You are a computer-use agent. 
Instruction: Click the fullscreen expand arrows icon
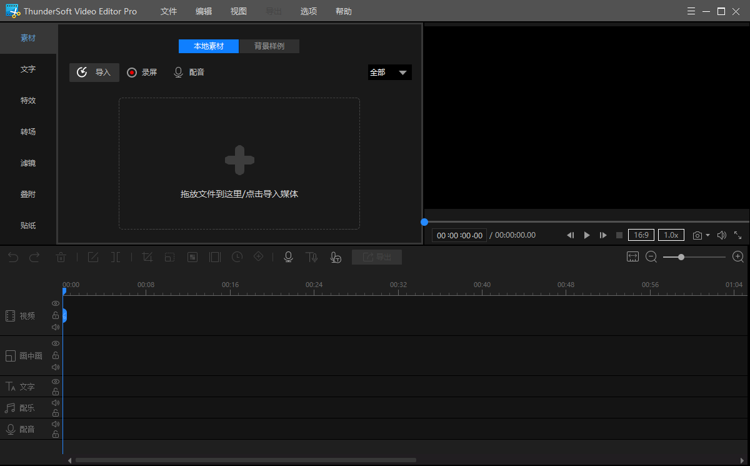[738, 235]
